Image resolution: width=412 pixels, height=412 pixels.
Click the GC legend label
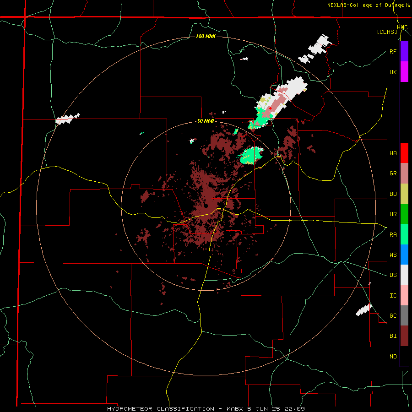tap(393, 316)
